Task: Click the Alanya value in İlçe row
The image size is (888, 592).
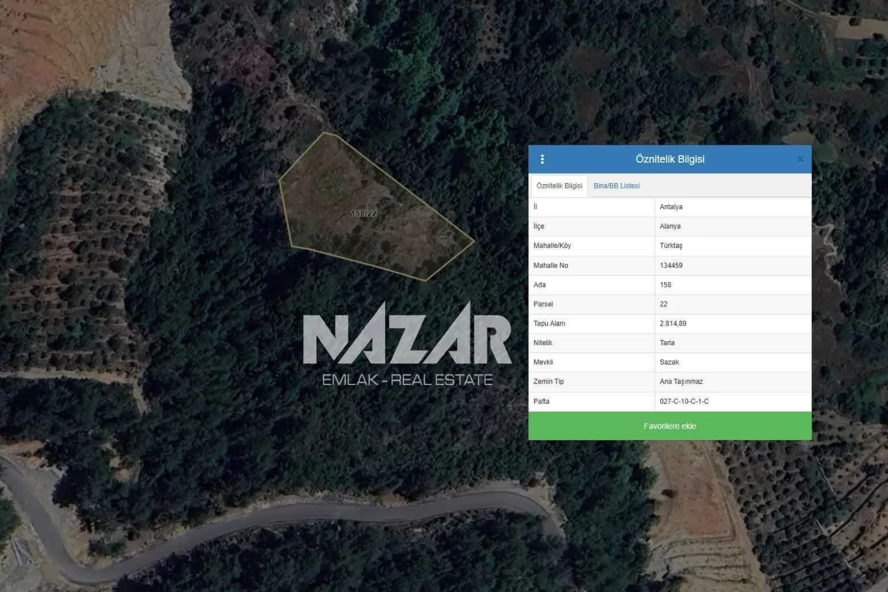Action: point(670,226)
